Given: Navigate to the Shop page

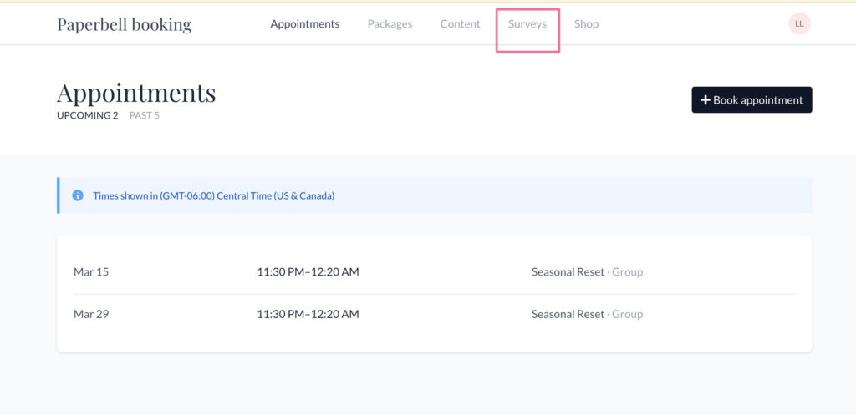Looking at the screenshot, I should (586, 24).
